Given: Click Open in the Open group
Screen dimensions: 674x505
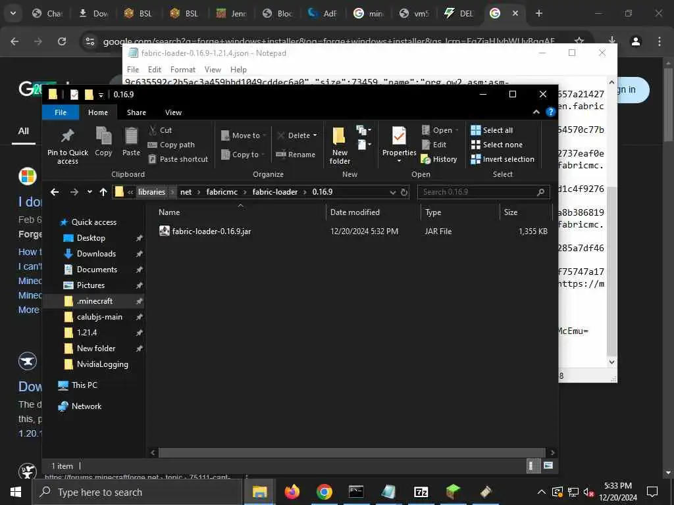Looking at the screenshot, I should pos(440,130).
